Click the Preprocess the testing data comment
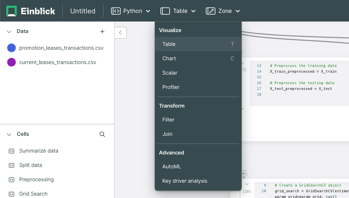The image size is (349, 198). [x=302, y=83]
